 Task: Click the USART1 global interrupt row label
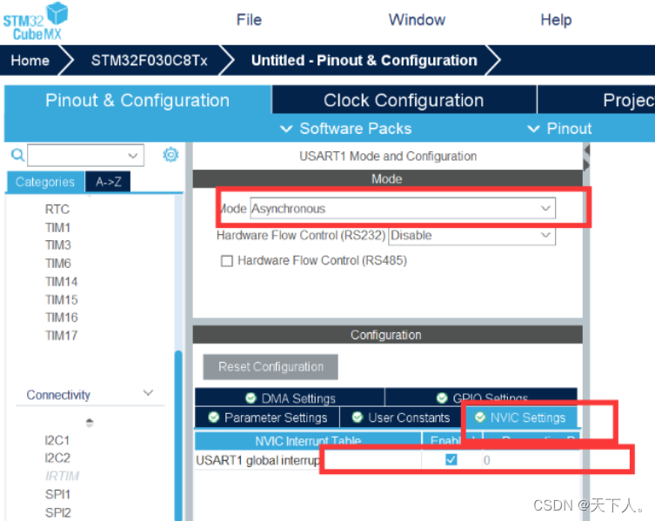click(x=257, y=460)
